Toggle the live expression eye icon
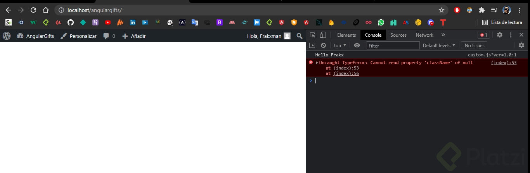The height and width of the screenshot is (173, 530). click(x=357, y=46)
